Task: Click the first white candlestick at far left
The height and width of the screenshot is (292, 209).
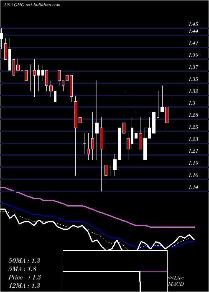Action: 2,36
